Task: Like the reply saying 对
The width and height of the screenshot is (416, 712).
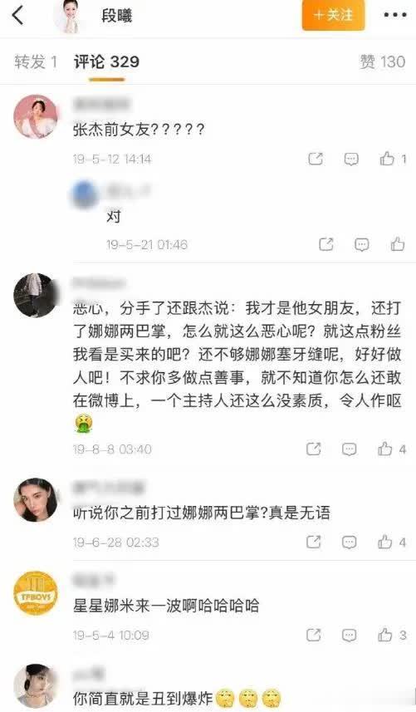Action: click(398, 244)
